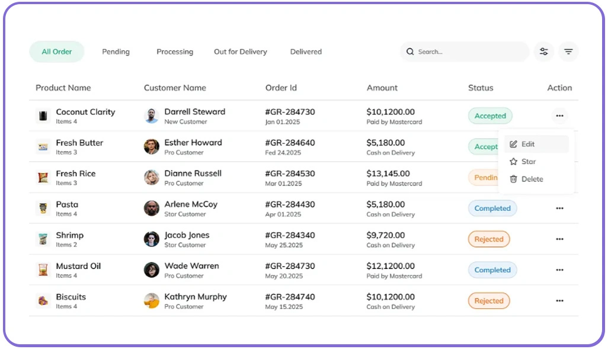
Task: Click order id #GR-284740
Action: [290, 297]
